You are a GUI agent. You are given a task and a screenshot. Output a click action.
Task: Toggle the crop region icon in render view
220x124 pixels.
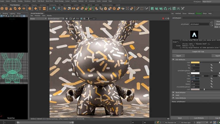[x=81, y=18]
